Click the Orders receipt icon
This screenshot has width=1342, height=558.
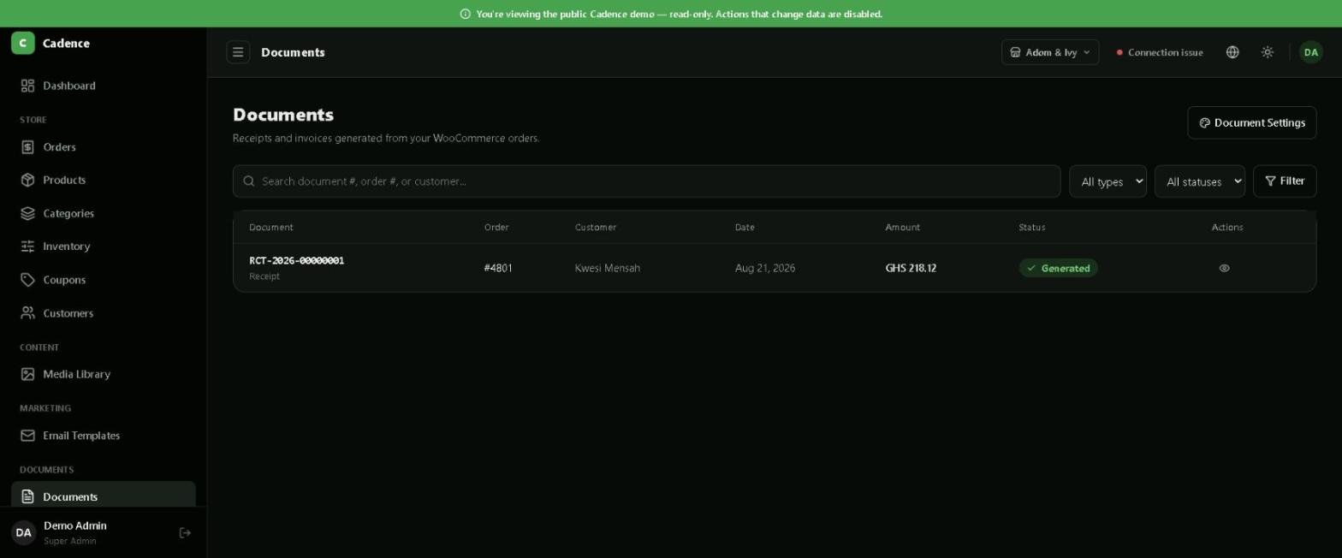click(x=27, y=147)
